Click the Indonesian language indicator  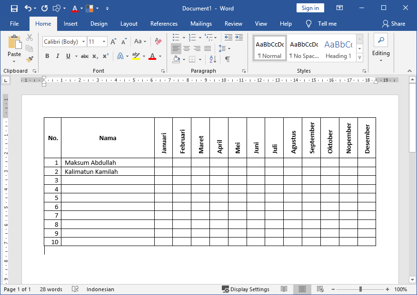pyautogui.click(x=100, y=289)
